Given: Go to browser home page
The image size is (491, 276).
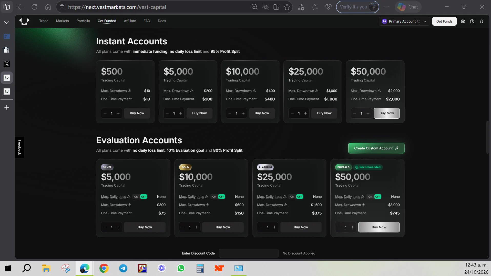Looking at the screenshot, I should 48,7.
